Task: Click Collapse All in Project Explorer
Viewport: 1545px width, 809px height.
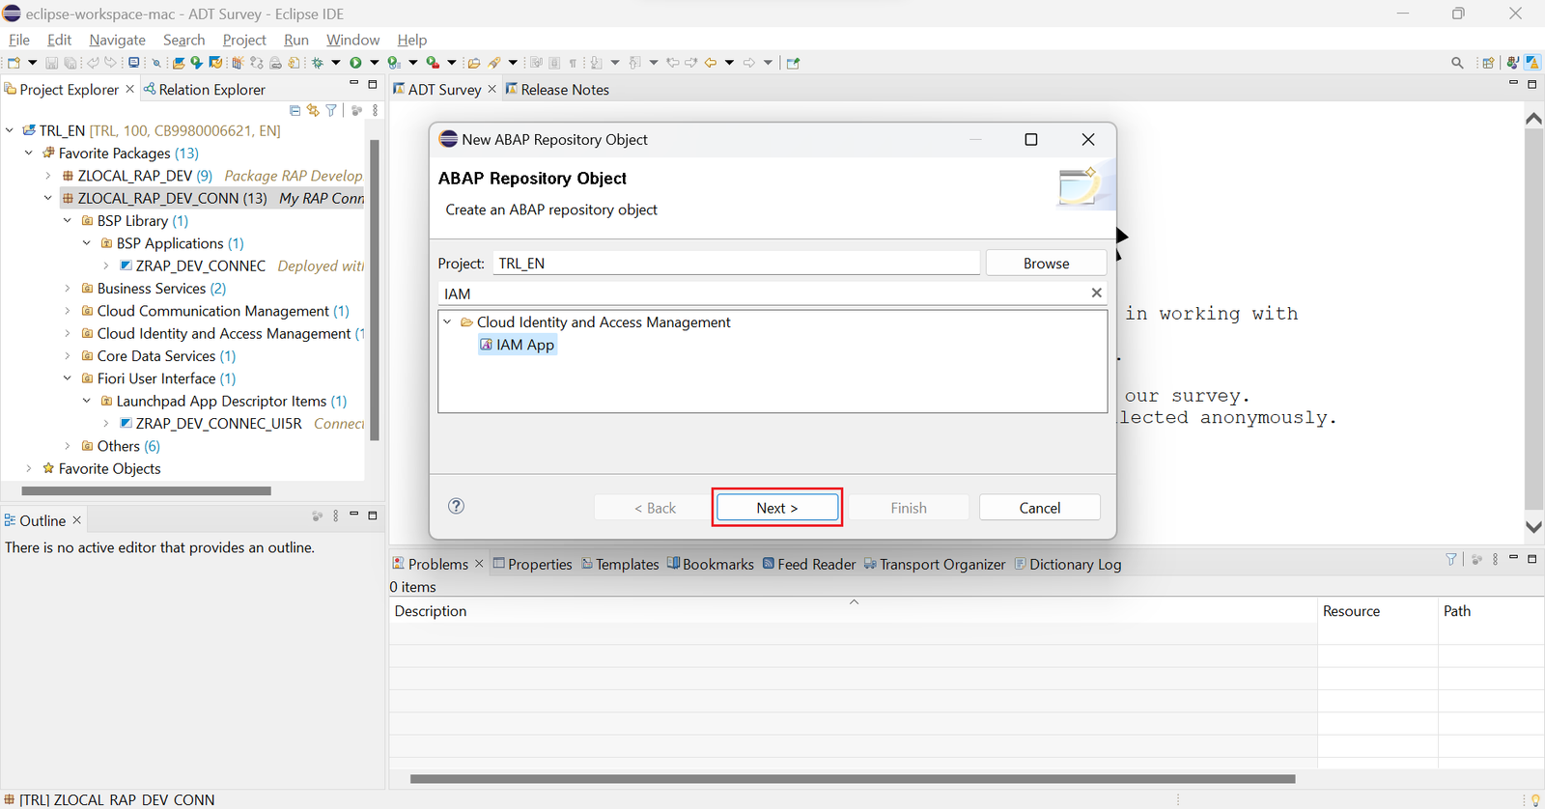Action: pyautogui.click(x=295, y=110)
